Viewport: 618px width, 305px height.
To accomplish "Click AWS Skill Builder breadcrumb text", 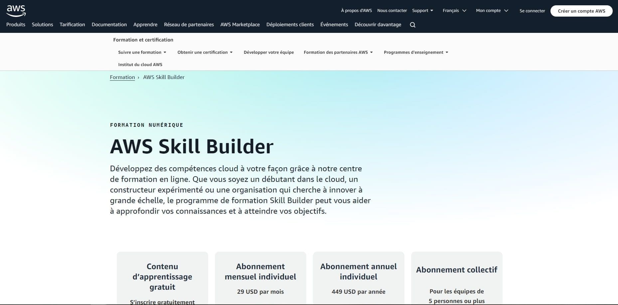I will point(164,77).
